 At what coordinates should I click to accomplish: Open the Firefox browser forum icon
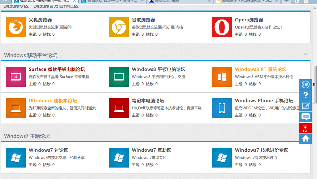(x=16, y=27)
